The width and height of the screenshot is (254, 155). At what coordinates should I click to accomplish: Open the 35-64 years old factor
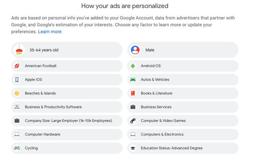67,50
